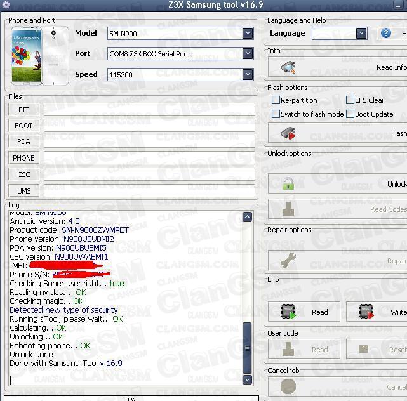Toggle the Boot Update checkbox
The image size is (407, 401).
click(x=350, y=114)
